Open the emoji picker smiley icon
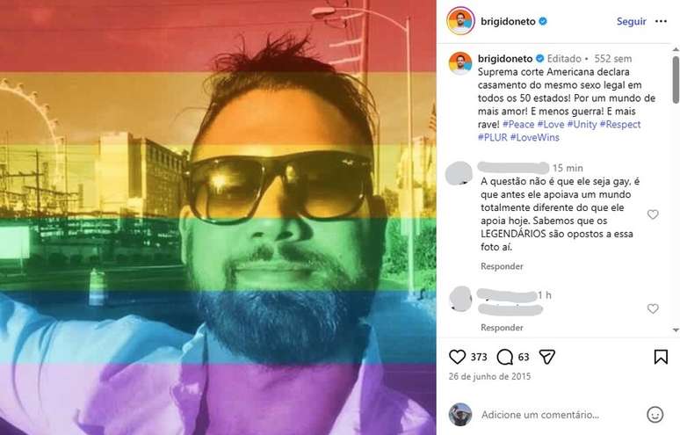 (655, 414)
